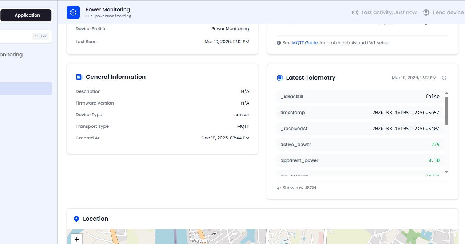465x244 pixels.
Task: Select the highlighted sidebar menu item
Action: point(25,89)
